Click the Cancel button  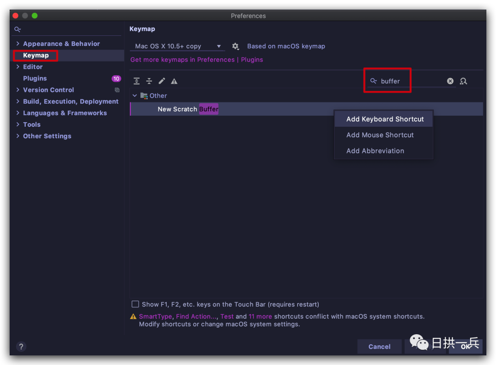coord(379,347)
